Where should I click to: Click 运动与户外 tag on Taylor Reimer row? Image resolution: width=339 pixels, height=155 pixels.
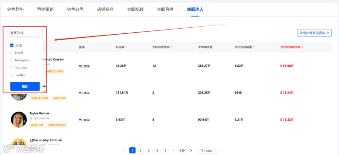pos(37,125)
